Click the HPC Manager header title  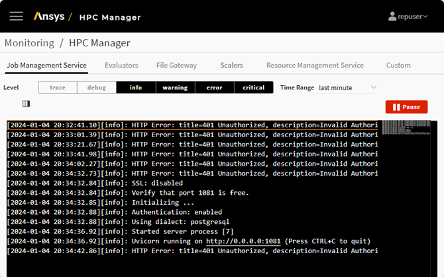pos(110,17)
